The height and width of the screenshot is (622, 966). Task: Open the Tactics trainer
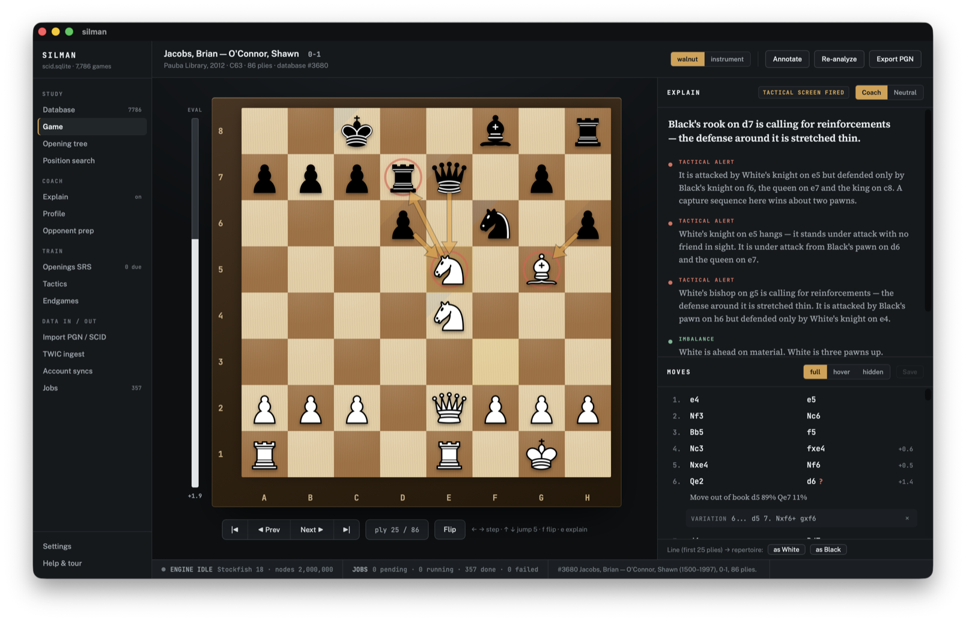(x=92, y=284)
